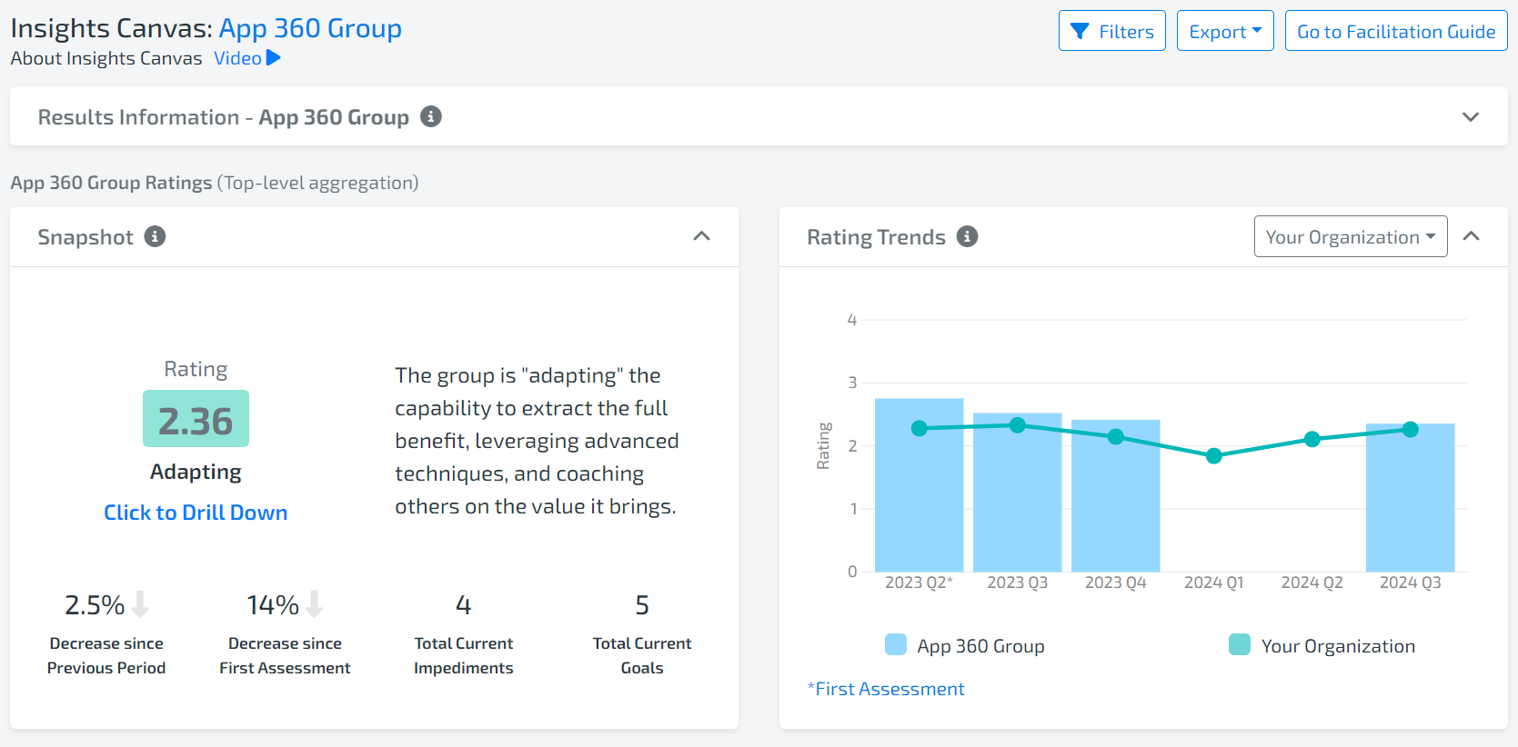Click the 2024 Q2 trend line point
This screenshot has width=1518, height=747.
1312,440
